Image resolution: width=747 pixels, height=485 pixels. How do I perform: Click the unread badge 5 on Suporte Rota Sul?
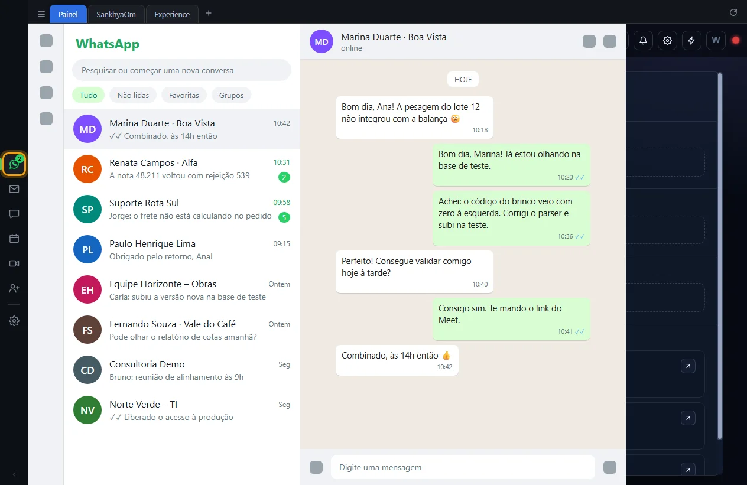point(284,217)
